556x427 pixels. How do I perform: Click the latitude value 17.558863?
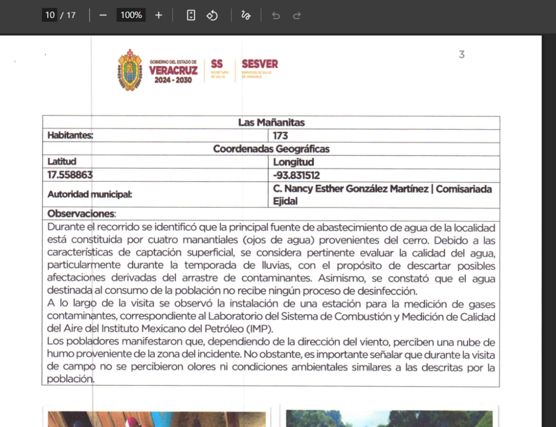click(70, 175)
